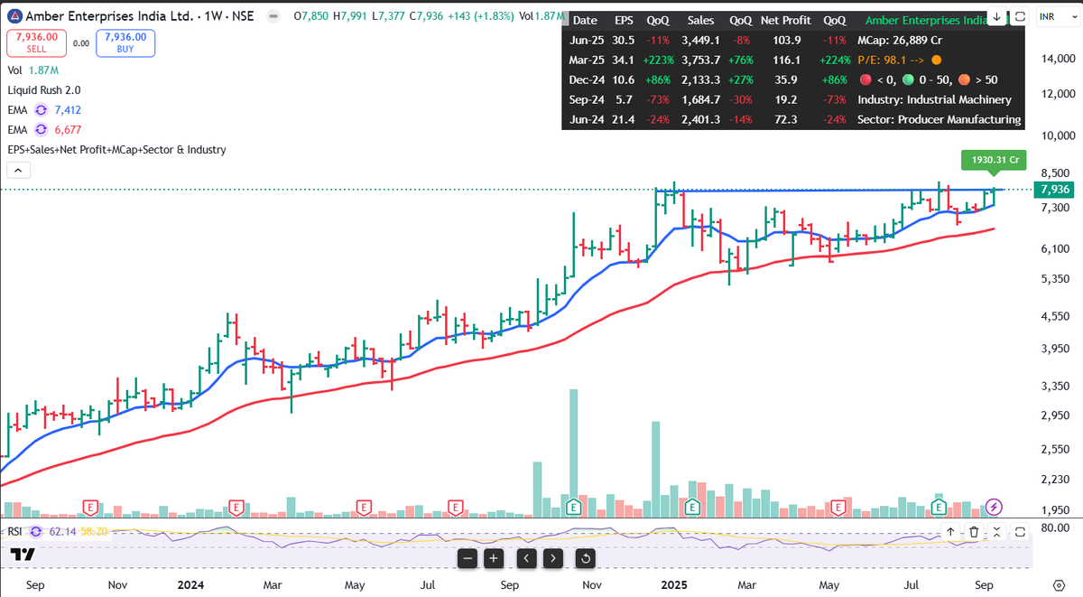1083x597 pixels.
Task: Select the blue horizontal resistance line
Action: 830,191
